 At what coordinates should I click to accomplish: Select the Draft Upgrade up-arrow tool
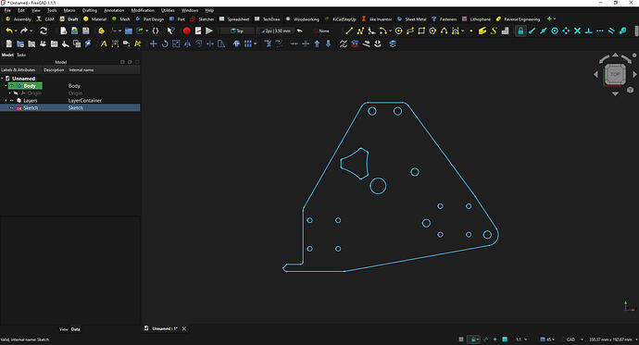point(317,44)
